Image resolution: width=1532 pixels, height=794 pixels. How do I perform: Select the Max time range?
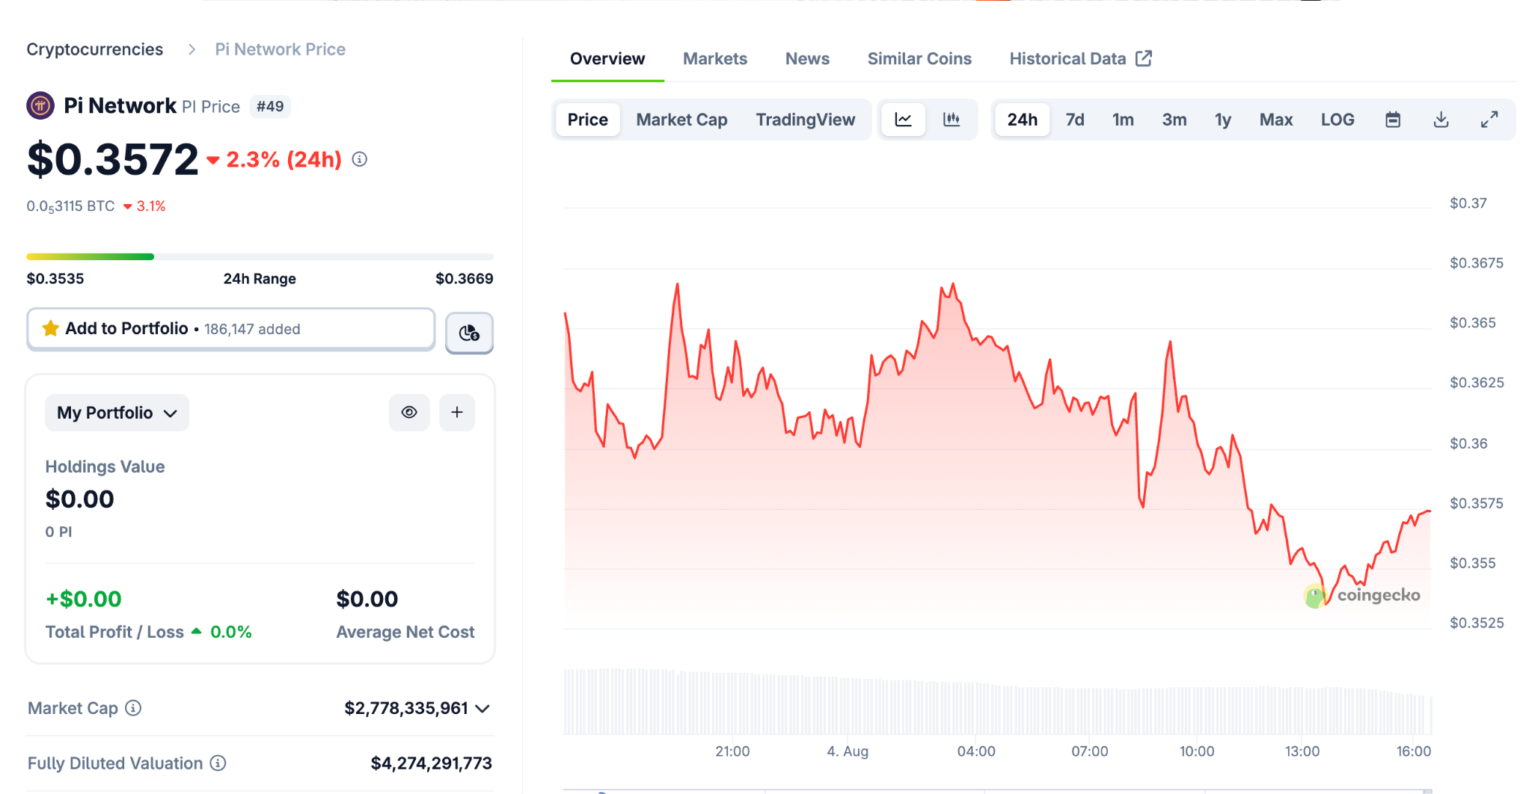tap(1276, 120)
